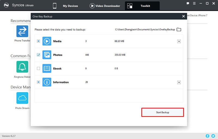The image size is (218, 139).
Task: Click the Information count 28
Action: click(x=86, y=82)
